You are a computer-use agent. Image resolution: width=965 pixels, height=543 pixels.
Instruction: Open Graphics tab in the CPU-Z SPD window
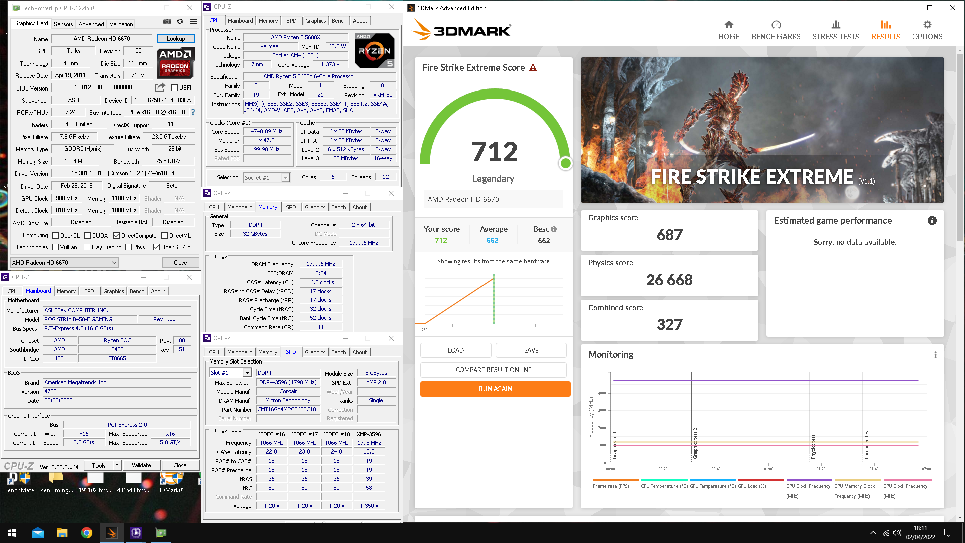click(315, 352)
